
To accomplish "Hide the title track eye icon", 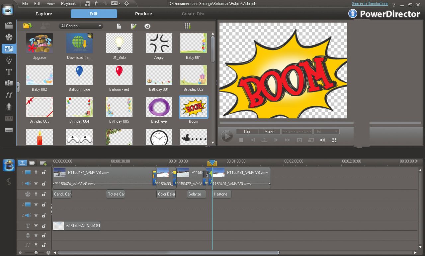I will pos(36,226).
